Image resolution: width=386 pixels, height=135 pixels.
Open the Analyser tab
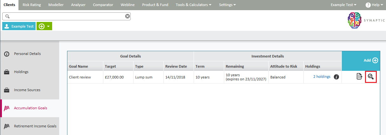point(78,5)
